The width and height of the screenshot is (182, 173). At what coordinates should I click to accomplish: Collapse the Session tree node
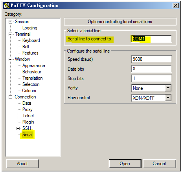(10, 22)
